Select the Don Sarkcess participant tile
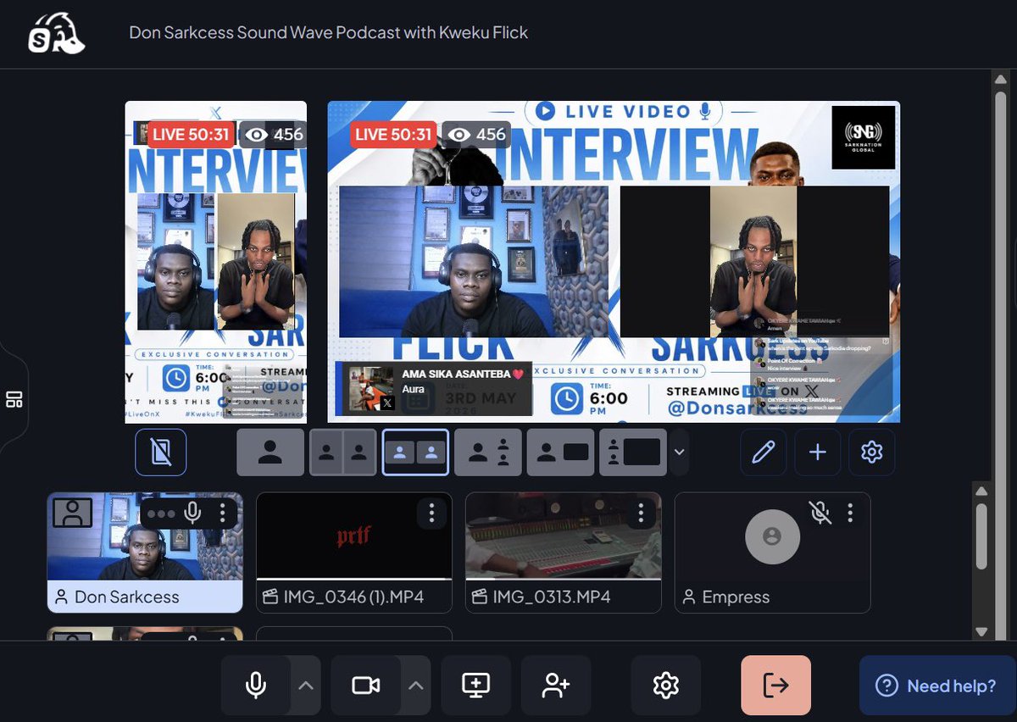 click(x=145, y=553)
